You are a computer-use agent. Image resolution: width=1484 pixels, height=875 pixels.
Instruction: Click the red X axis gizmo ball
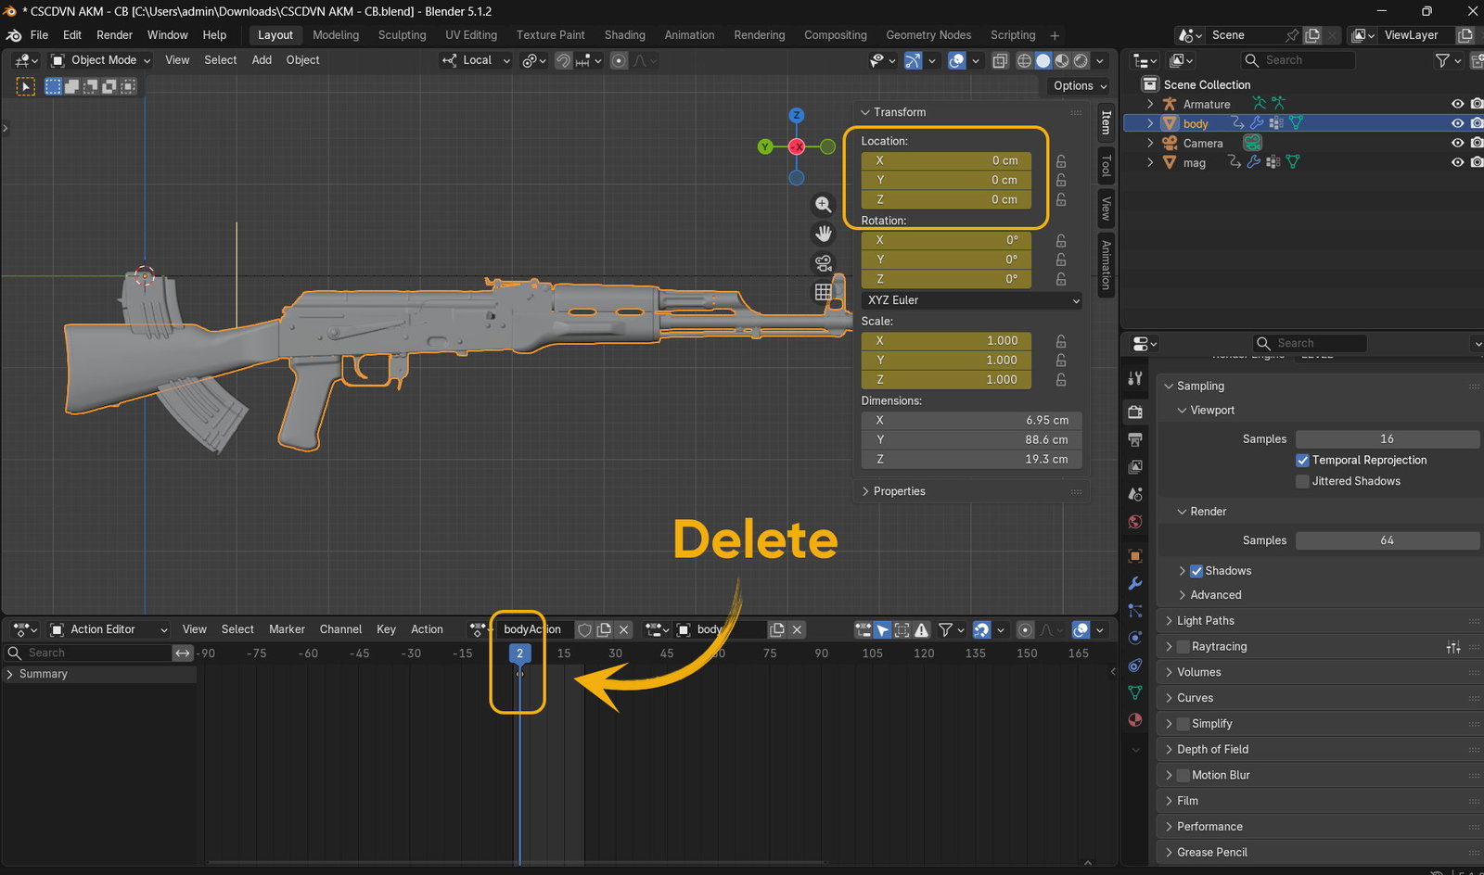797,146
